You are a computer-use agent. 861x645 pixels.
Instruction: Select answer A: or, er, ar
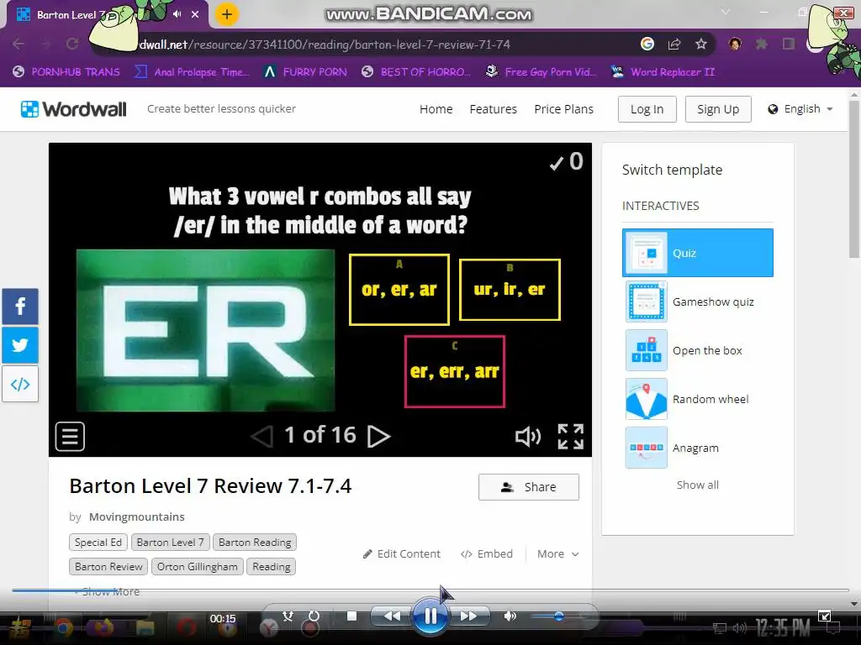[x=399, y=290]
